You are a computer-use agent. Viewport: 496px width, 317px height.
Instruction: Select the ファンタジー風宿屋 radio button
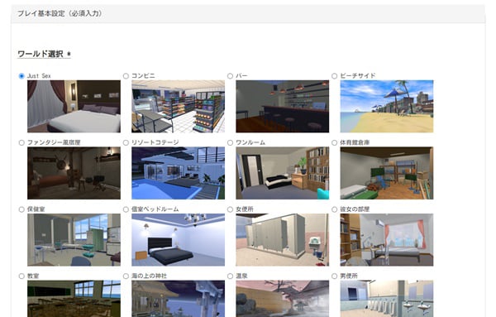21,143
